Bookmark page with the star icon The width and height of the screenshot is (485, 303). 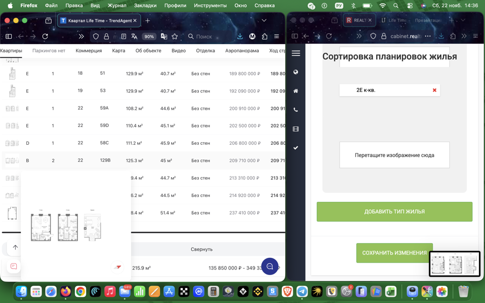tap(175, 37)
